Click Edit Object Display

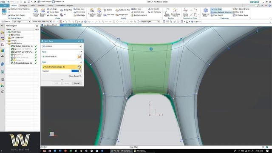[x=241, y=9]
